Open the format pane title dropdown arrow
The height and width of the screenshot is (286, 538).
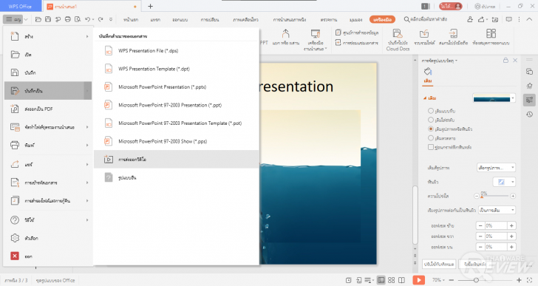[457, 61]
